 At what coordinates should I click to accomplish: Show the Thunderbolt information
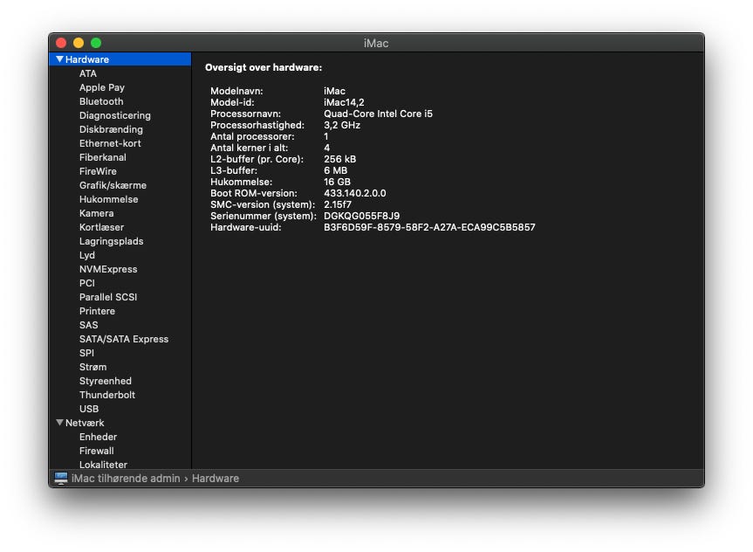coord(107,395)
